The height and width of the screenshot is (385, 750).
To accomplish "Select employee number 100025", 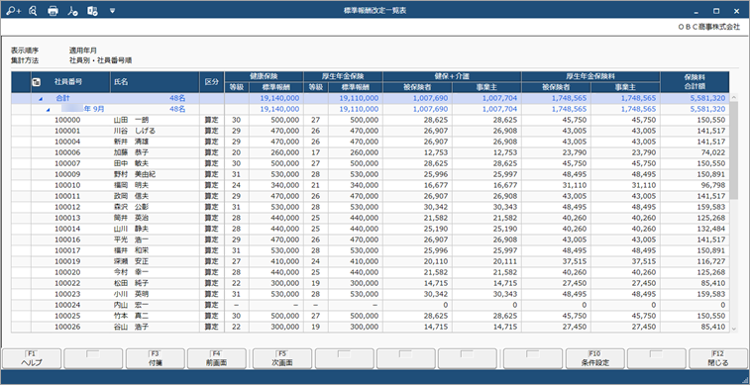I will tap(67, 317).
